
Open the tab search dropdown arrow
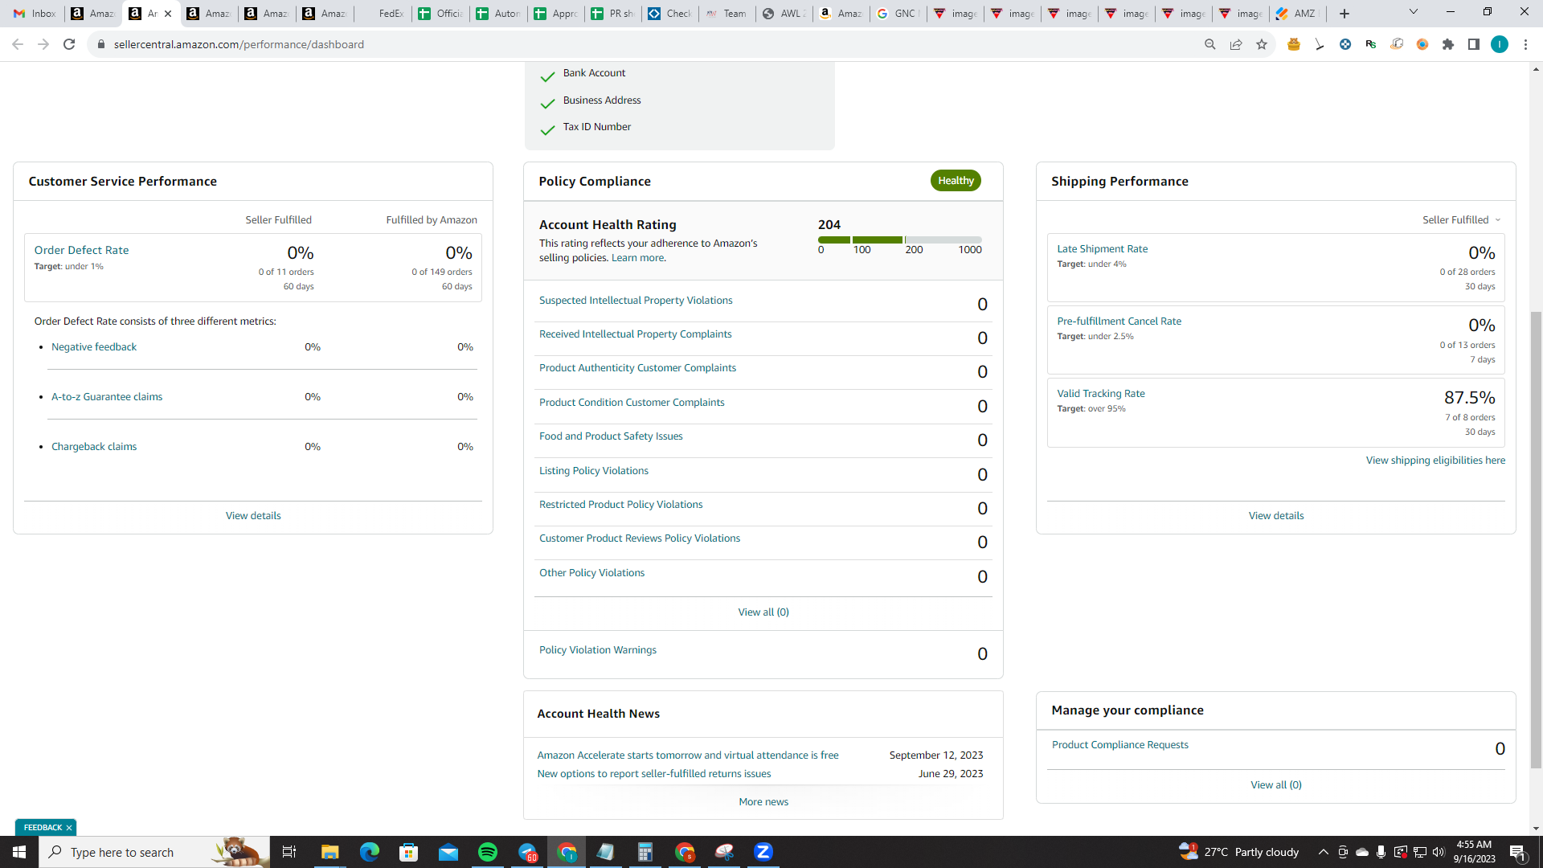1414,12
